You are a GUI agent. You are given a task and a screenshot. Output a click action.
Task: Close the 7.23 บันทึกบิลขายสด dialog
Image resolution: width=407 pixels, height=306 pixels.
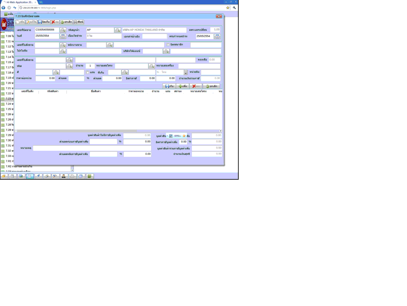[219, 16]
